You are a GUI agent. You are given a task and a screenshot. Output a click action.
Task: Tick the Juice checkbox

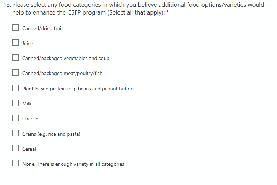tap(15, 43)
